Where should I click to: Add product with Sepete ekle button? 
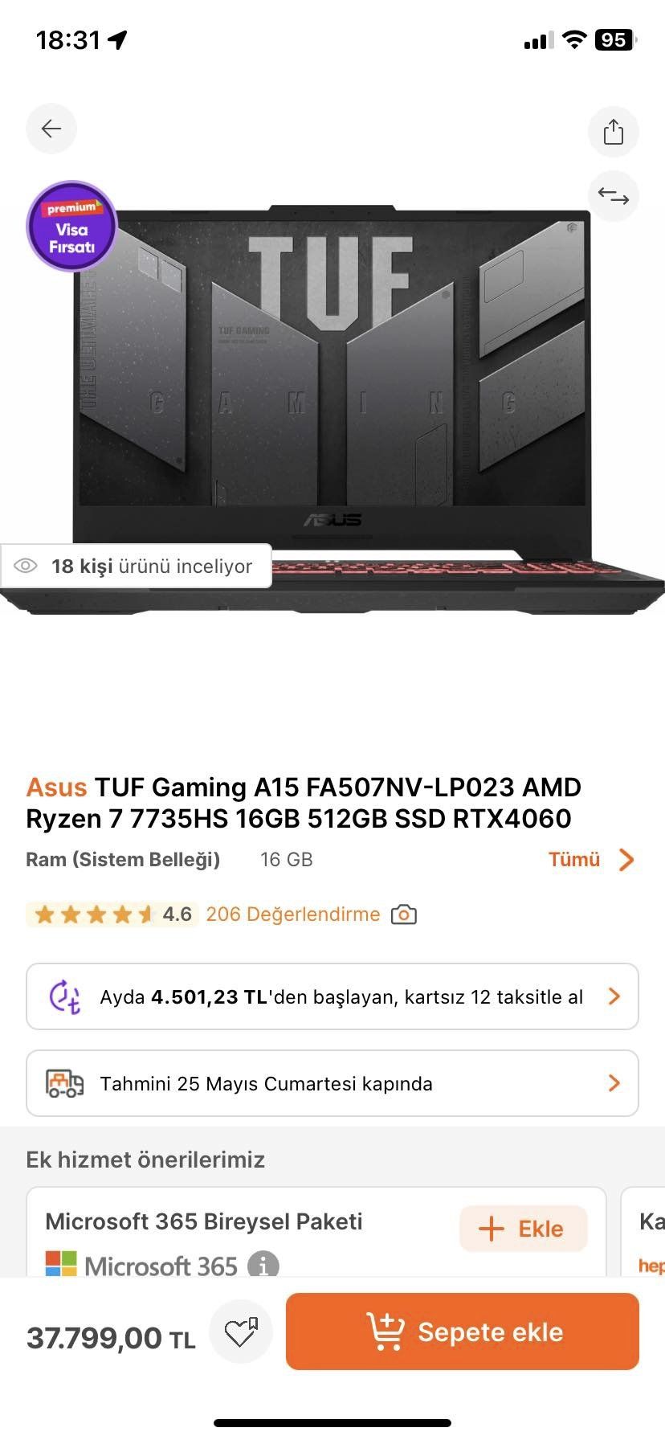click(463, 1332)
